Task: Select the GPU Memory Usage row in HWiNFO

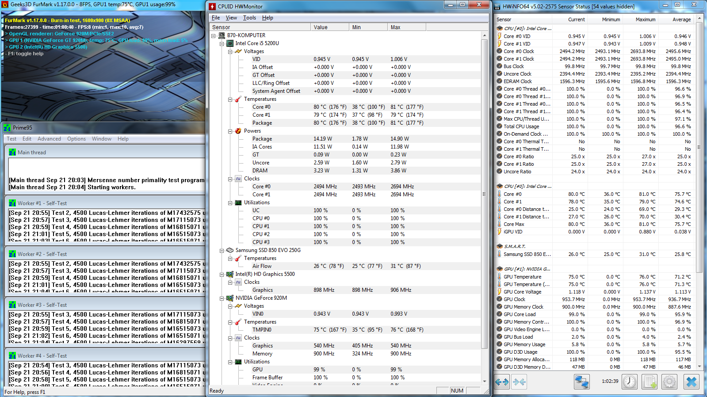Action: (594, 344)
